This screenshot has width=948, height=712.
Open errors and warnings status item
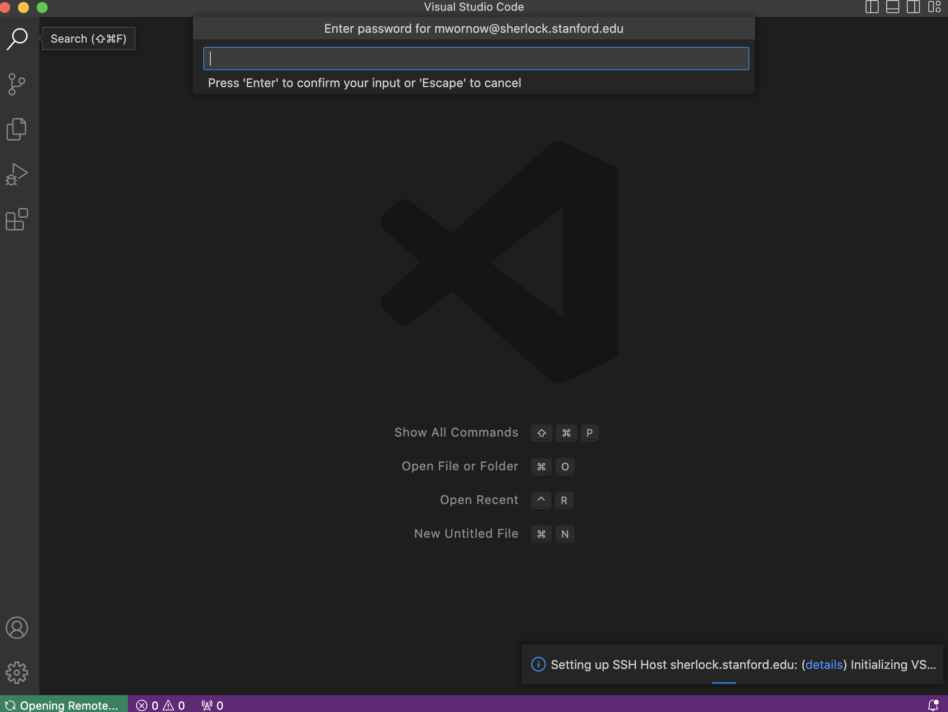(161, 705)
